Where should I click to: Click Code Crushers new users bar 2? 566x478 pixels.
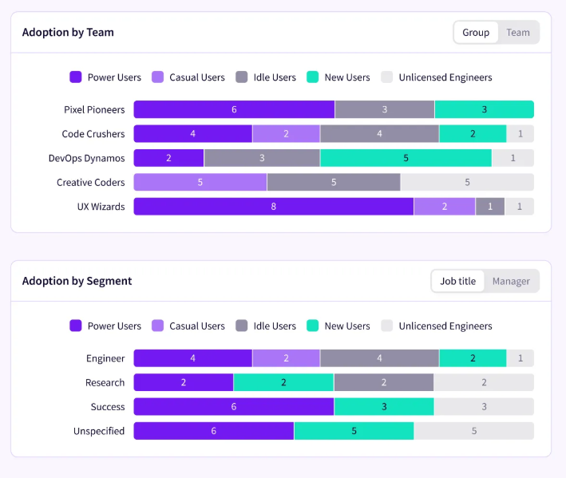tap(473, 134)
